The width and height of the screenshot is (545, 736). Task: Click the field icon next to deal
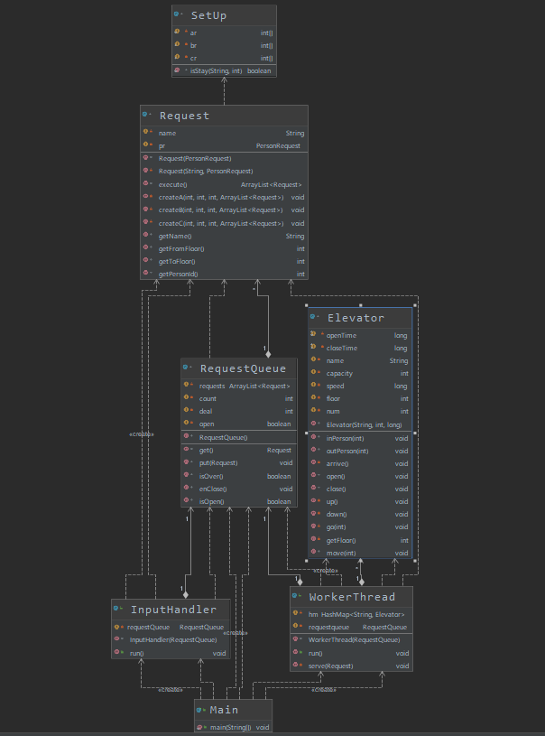tap(187, 410)
